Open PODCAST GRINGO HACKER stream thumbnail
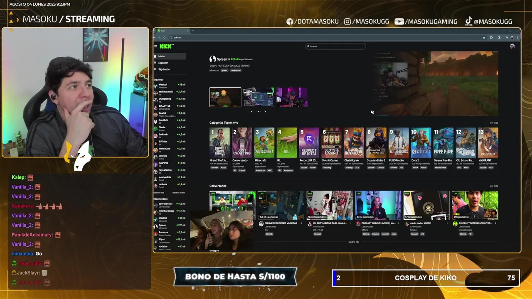 378,205
